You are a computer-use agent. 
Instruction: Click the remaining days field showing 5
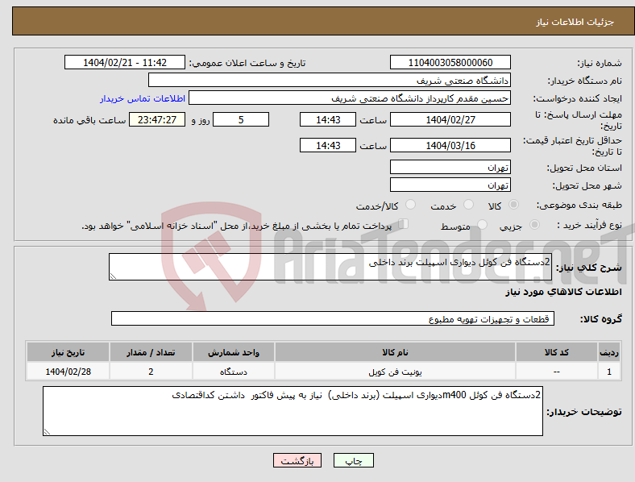pyautogui.click(x=241, y=119)
